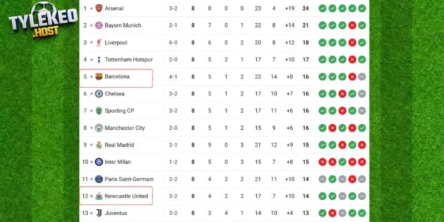Click the Barcelona club crest icon
Viewport: 444px width, 222px height.
point(99,77)
